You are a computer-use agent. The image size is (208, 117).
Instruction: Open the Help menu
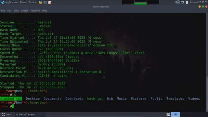tap(45, 11)
